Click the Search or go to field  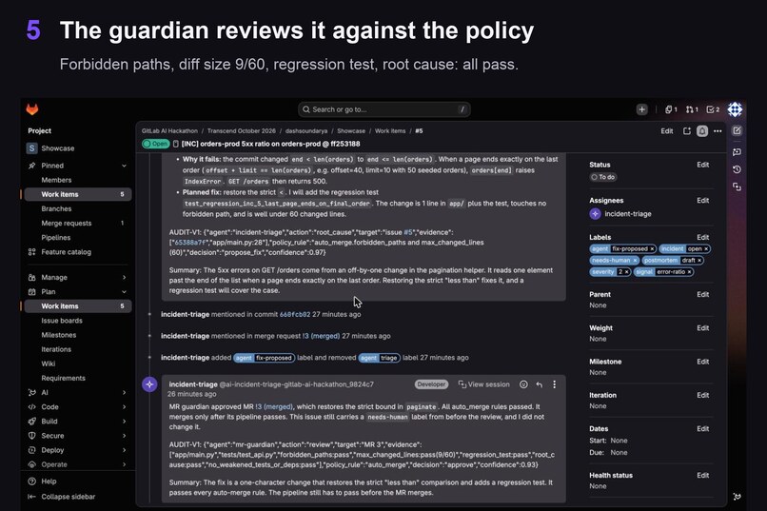(x=384, y=109)
